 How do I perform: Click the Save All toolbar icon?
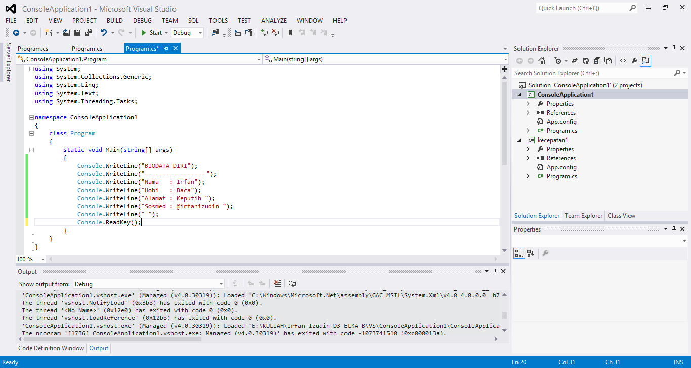(88, 33)
